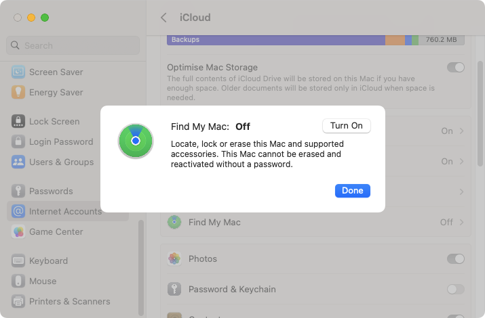Click the iCloud title in the header
485x318 pixels.
195,18
